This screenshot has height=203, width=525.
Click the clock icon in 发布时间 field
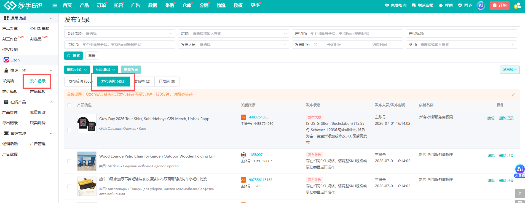click(x=315, y=45)
